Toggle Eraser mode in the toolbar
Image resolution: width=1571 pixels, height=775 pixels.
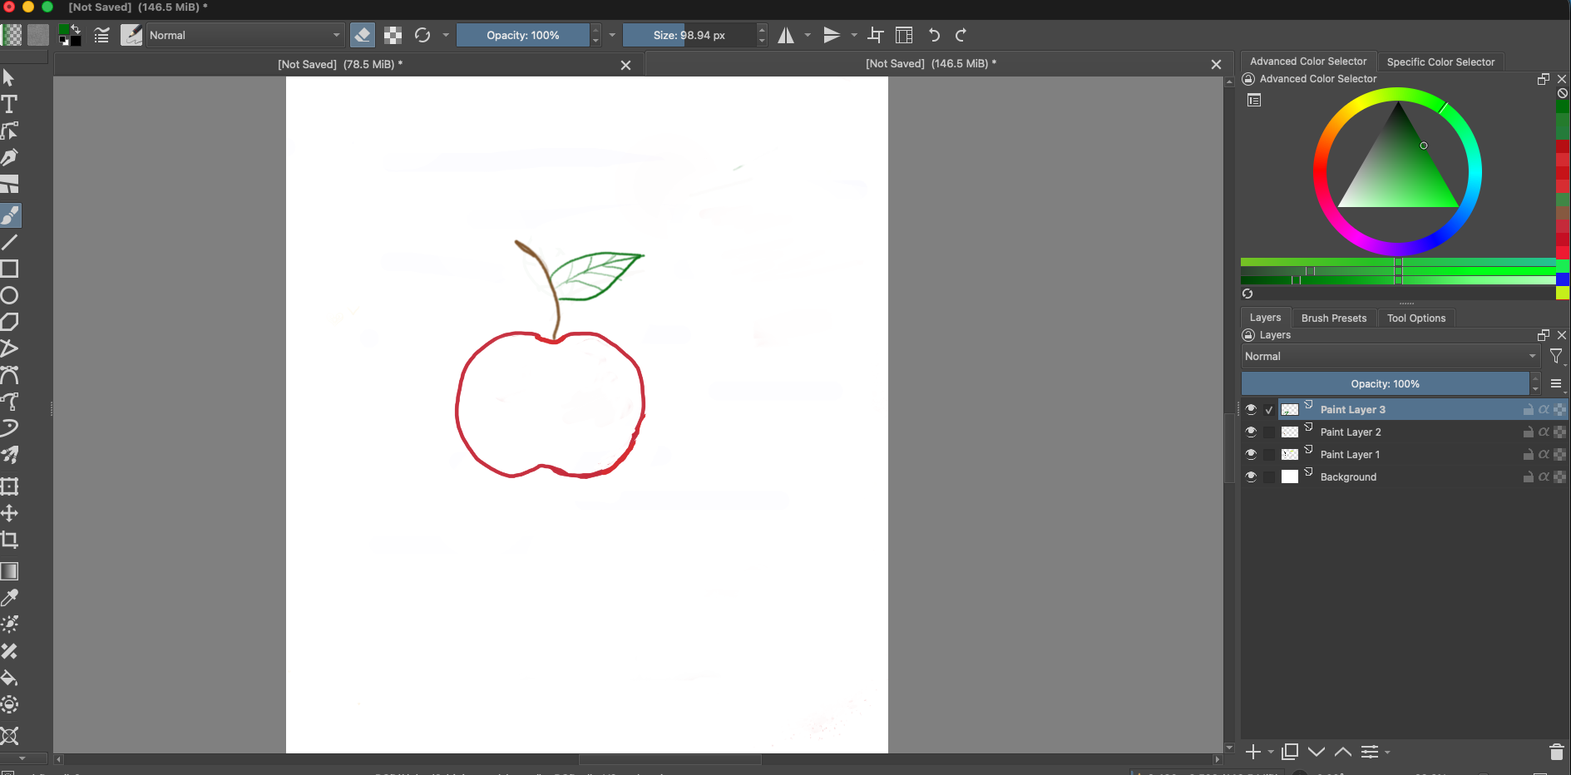[x=363, y=35]
